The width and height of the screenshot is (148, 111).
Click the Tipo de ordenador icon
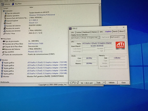(x=6, y=13)
